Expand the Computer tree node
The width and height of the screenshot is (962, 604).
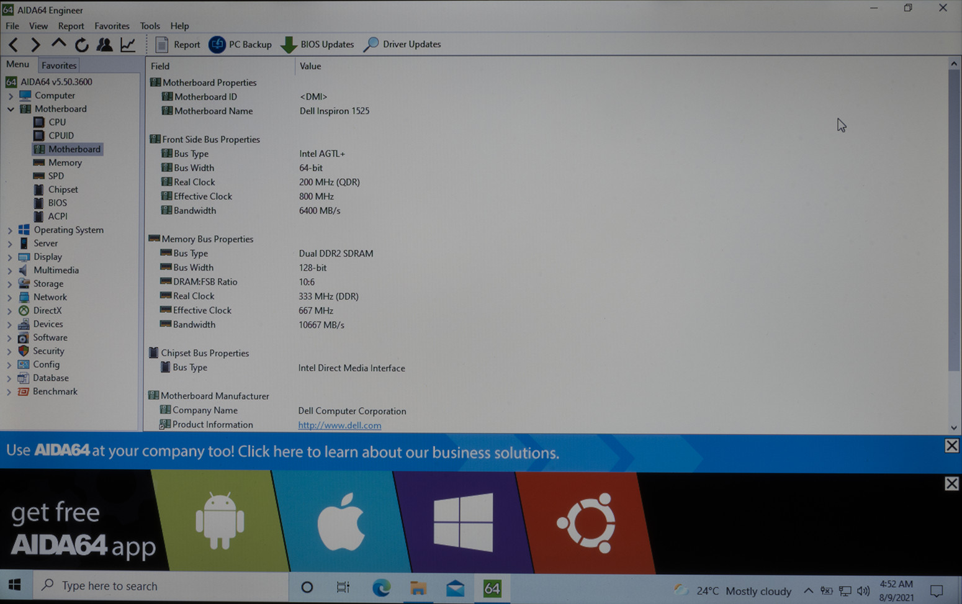(10, 95)
